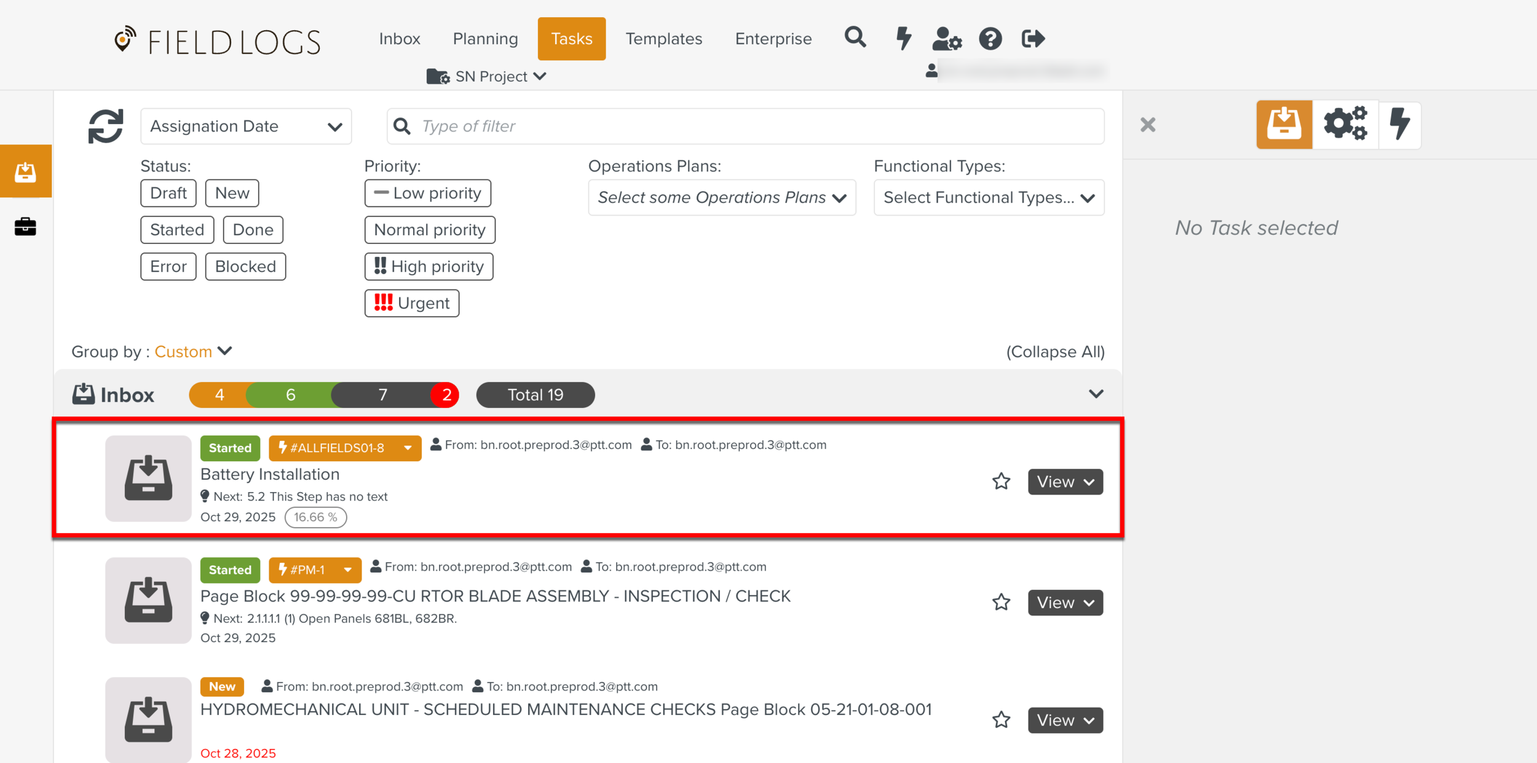Select the briefcase icon in left sidebar
The height and width of the screenshot is (763, 1537).
coord(25,227)
